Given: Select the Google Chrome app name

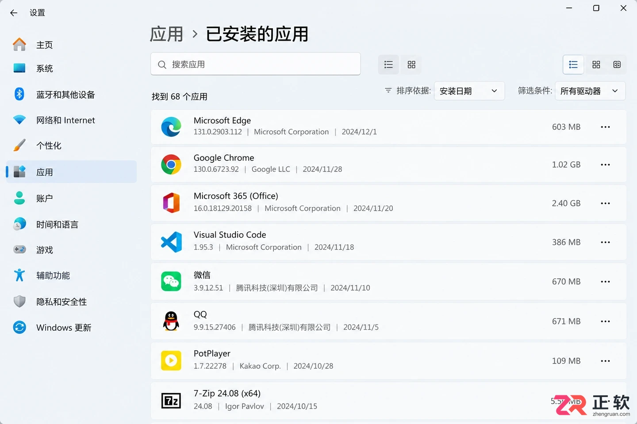Looking at the screenshot, I should [x=224, y=158].
